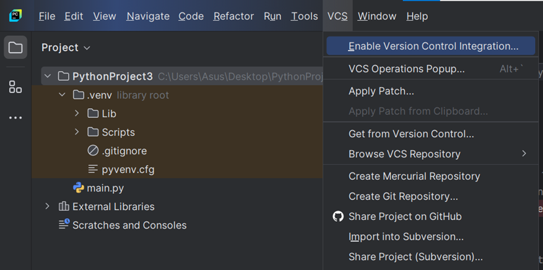Open the Project tool window folder icon
The height and width of the screenshot is (270, 543).
coord(15,48)
